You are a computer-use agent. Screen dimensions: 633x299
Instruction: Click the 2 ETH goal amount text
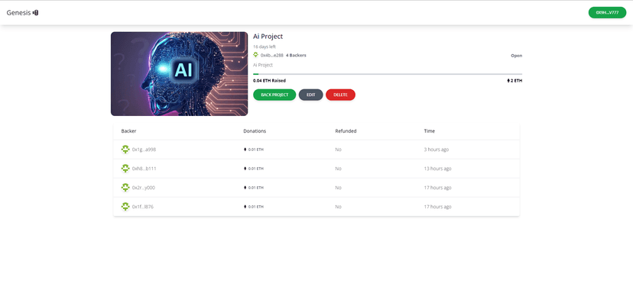[516, 81]
